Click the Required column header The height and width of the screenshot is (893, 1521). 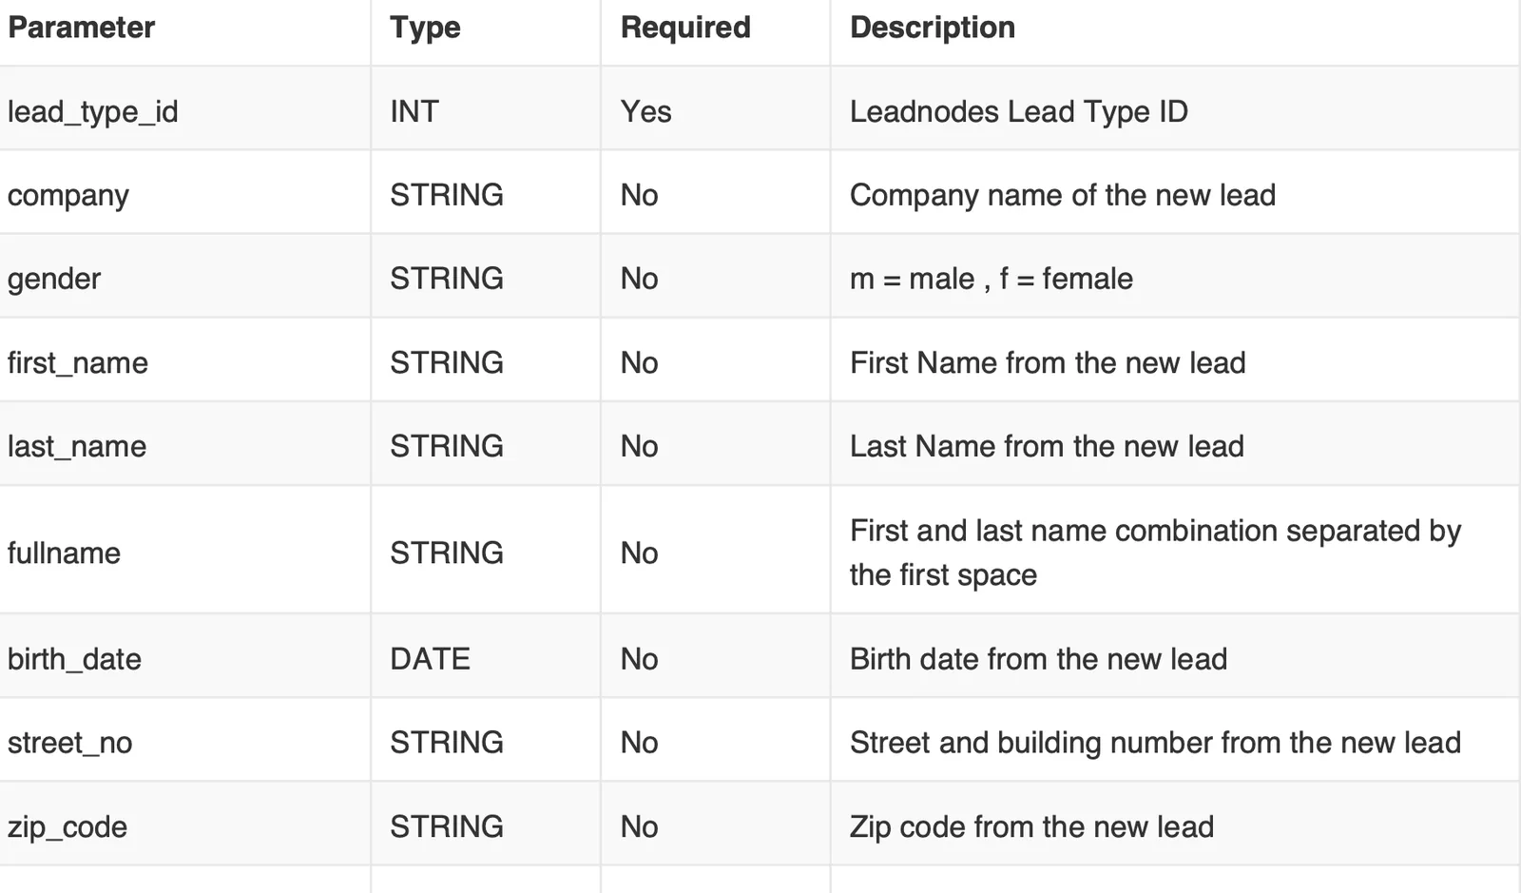tap(685, 28)
